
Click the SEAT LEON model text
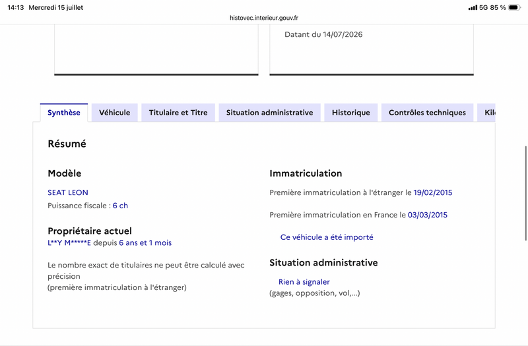tap(68, 192)
